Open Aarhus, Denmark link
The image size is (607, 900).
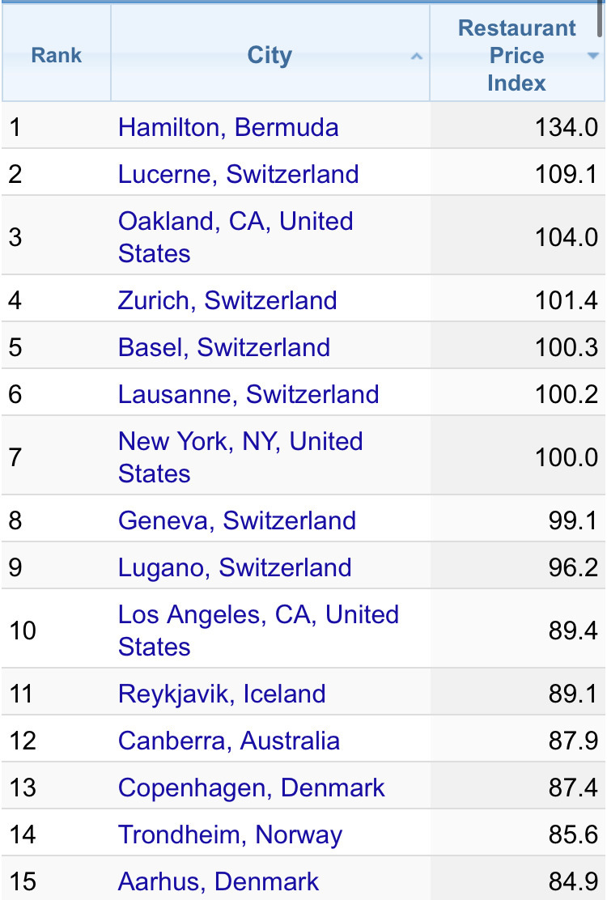click(219, 881)
